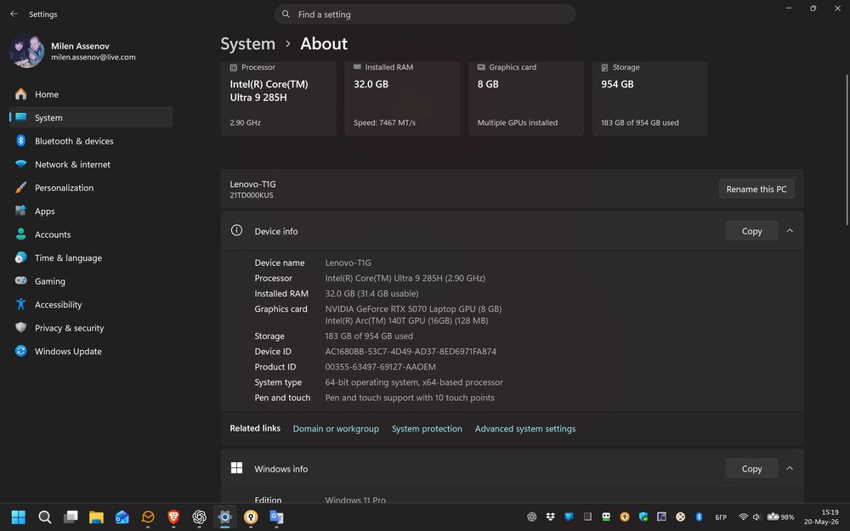The height and width of the screenshot is (531, 850).
Task: Open ChatGPT app from taskbar
Action: [x=200, y=517]
